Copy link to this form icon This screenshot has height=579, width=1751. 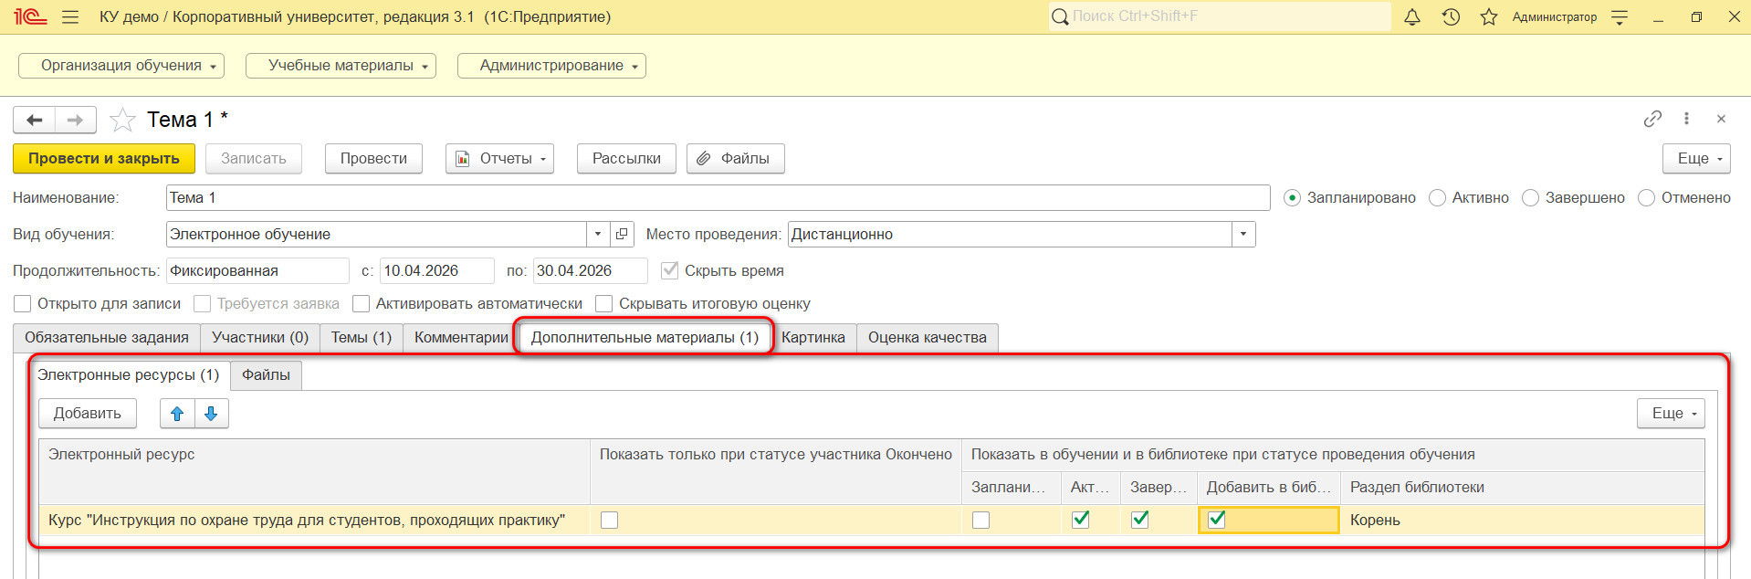point(1652,119)
